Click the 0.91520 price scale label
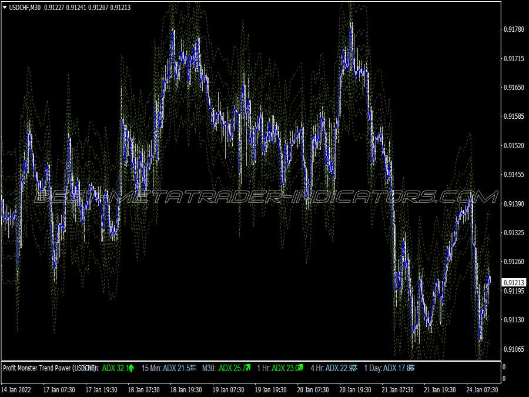 514,145
